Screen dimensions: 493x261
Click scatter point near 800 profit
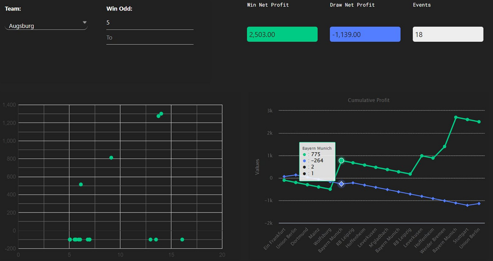[111, 157]
